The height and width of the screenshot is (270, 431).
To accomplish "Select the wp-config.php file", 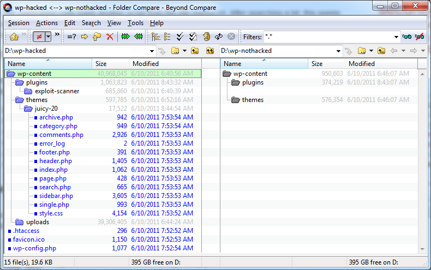I will pyautogui.click(x=34, y=248).
